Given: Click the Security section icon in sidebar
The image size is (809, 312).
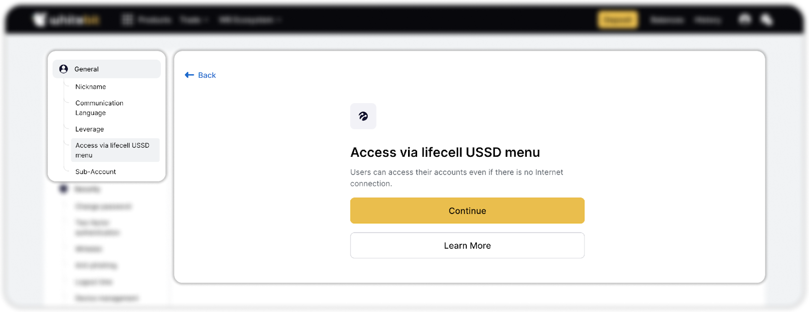Looking at the screenshot, I should 64,189.
